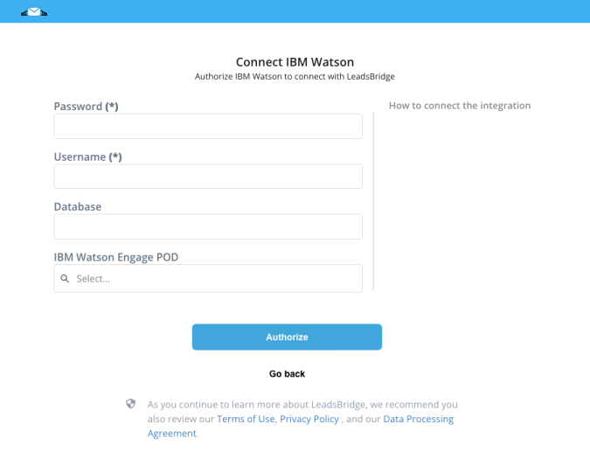Click the Password (*) label
The height and width of the screenshot is (459, 590).
tap(87, 107)
